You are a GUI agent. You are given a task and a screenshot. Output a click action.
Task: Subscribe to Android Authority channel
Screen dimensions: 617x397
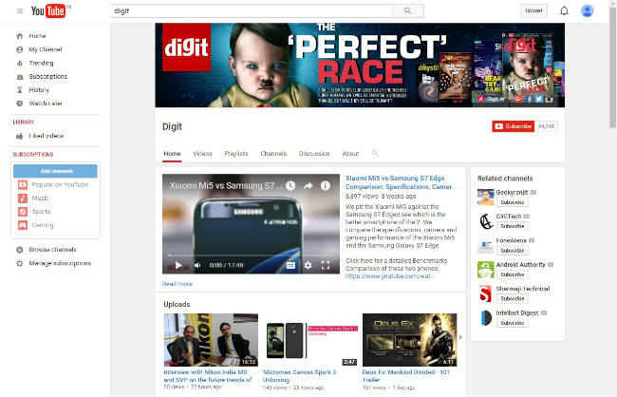click(512, 274)
